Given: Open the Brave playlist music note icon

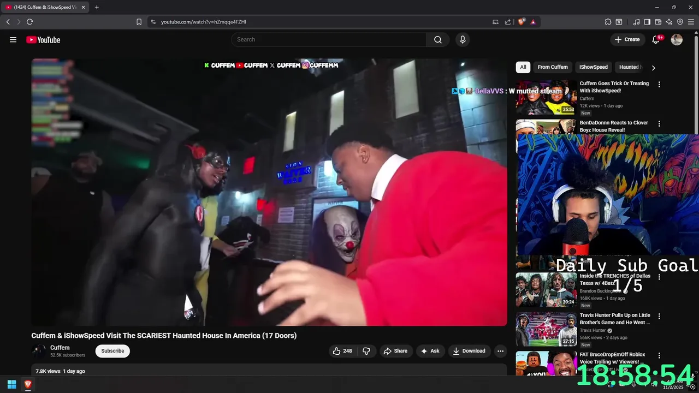Looking at the screenshot, I should [x=636, y=22].
